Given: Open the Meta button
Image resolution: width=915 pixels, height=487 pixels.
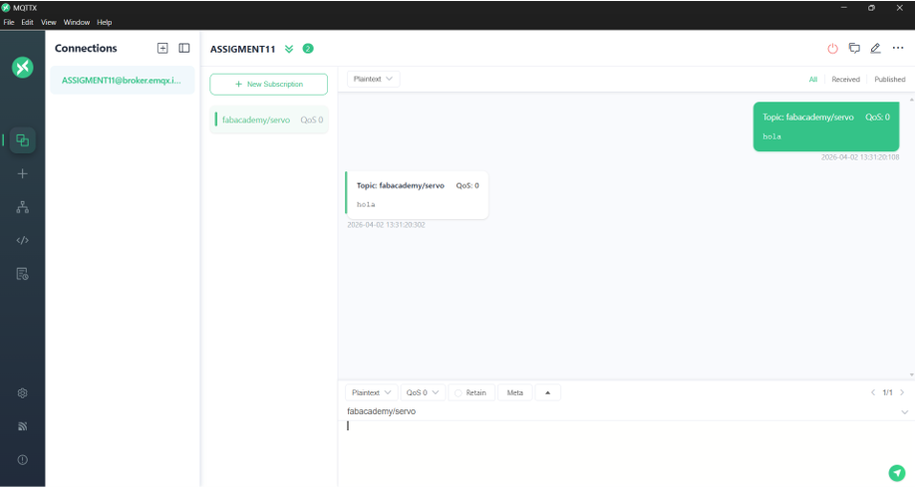Looking at the screenshot, I should tap(514, 392).
